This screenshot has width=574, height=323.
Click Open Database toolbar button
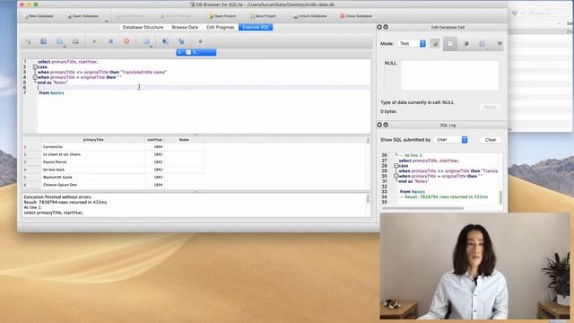(83, 16)
